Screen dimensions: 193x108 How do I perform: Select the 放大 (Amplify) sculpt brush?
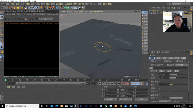coord(145,37)
